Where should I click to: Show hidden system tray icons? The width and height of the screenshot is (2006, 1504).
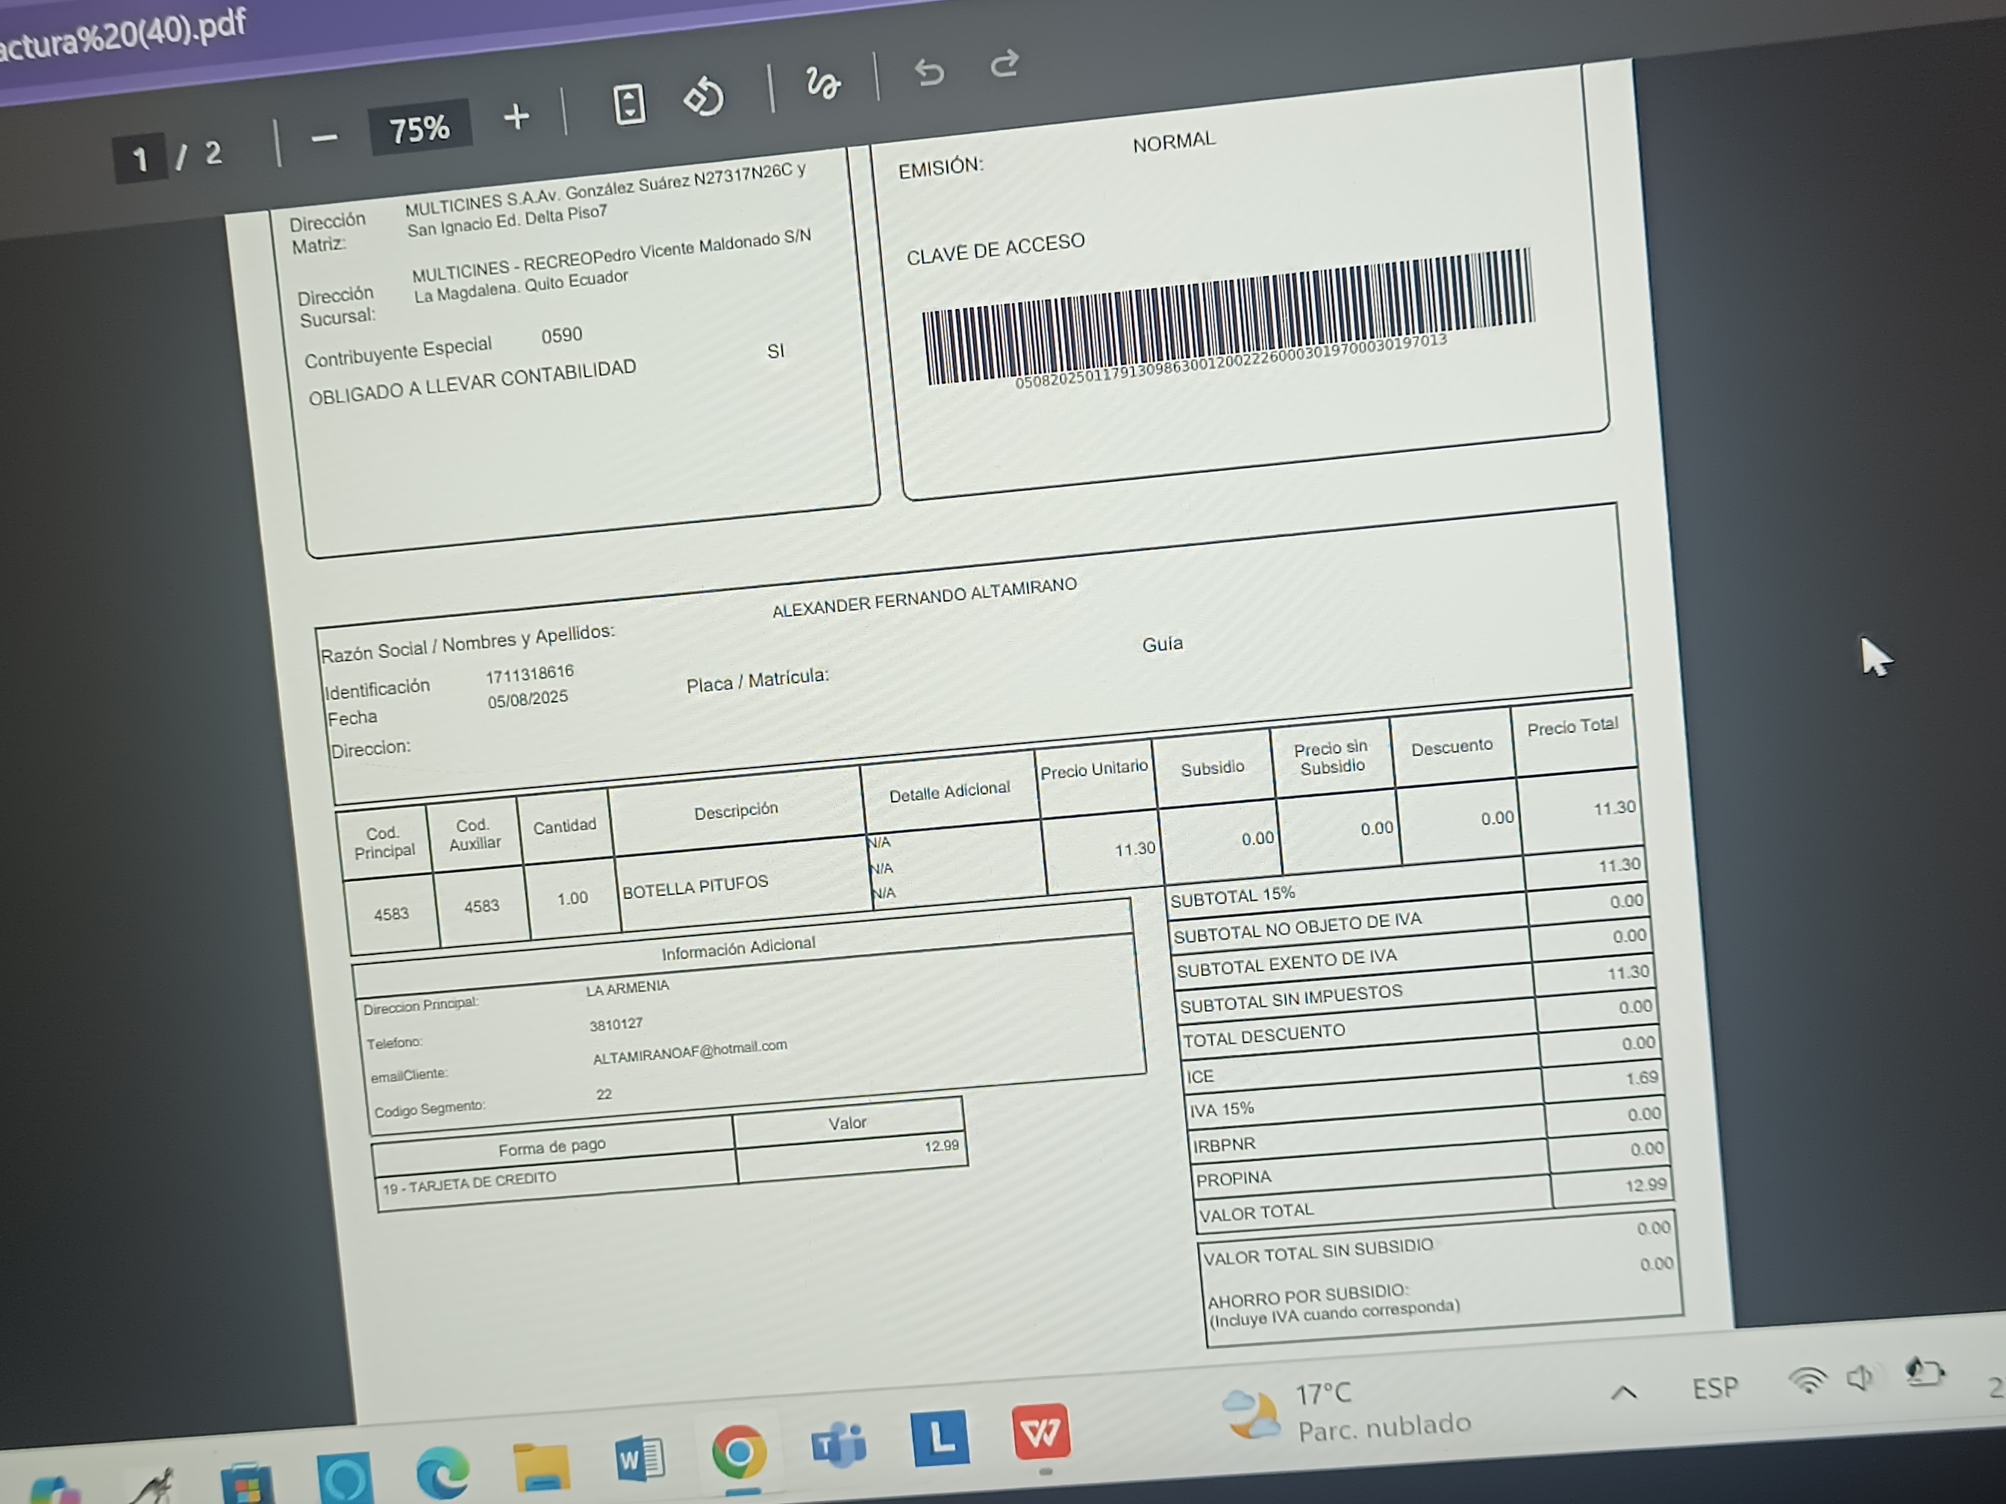click(1623, 1394)
